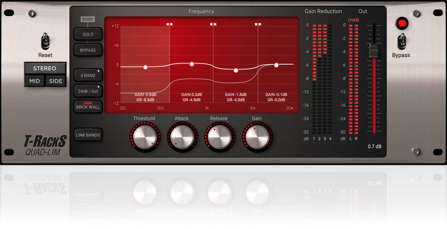Open the 24dB / Oct slope dropdown
The height and width of the screenshot is (229, 447).
tap(88, 91)
